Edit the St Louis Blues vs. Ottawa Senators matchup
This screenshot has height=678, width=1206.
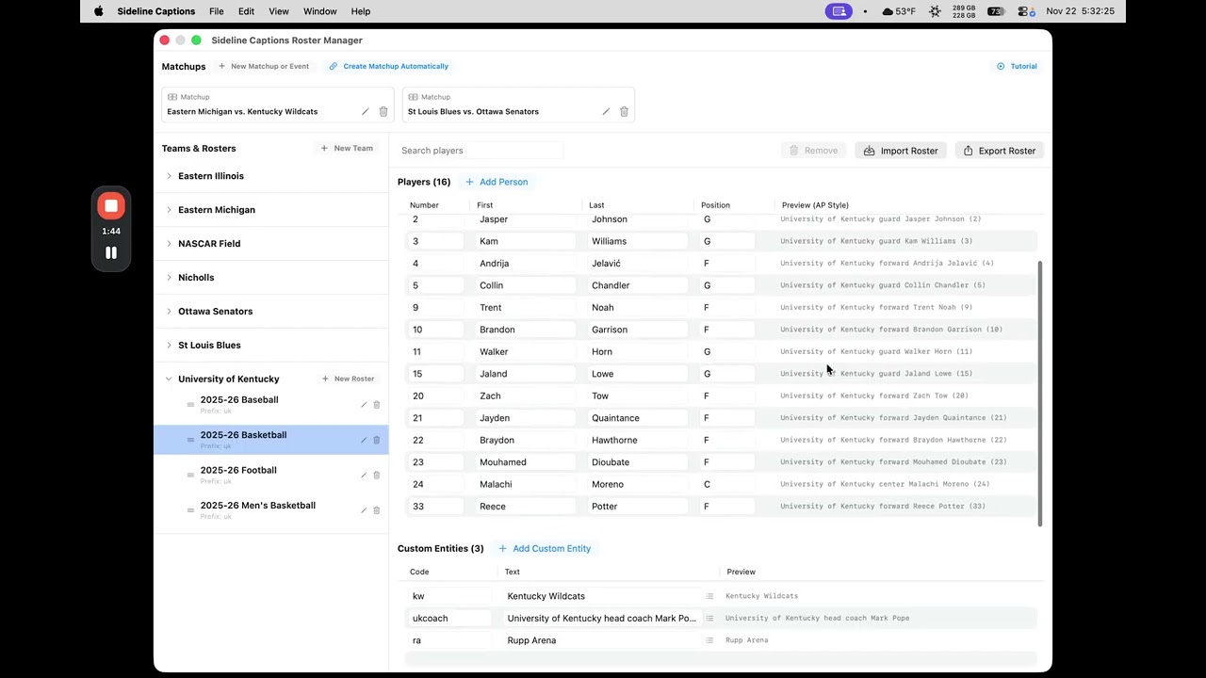(x=606, y=112)
